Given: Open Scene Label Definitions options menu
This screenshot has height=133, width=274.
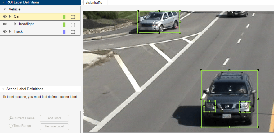Looking at the screenshot, I should 76,89.
